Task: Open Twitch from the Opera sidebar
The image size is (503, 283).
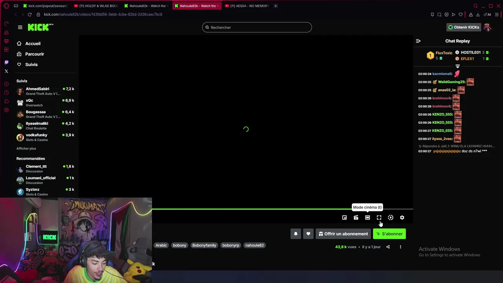Action: [6, 62]
